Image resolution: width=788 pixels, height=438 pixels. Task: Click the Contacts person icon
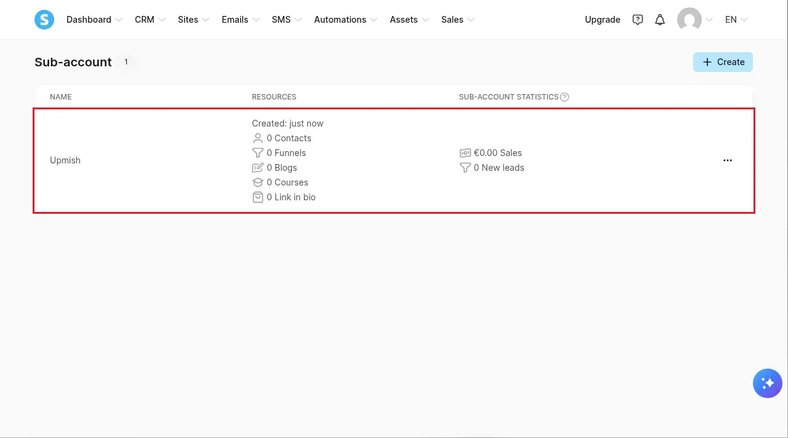point(258,138)
